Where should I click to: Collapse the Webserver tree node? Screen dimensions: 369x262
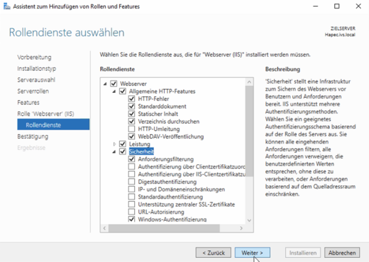point(105,84)
